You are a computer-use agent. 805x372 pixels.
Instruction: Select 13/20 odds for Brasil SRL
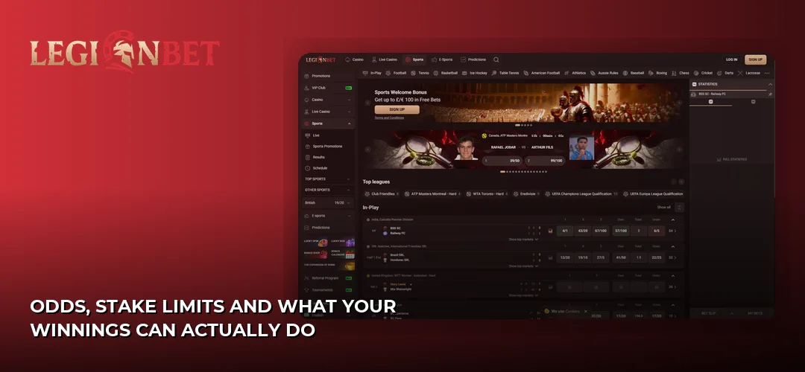coord(565,257)
